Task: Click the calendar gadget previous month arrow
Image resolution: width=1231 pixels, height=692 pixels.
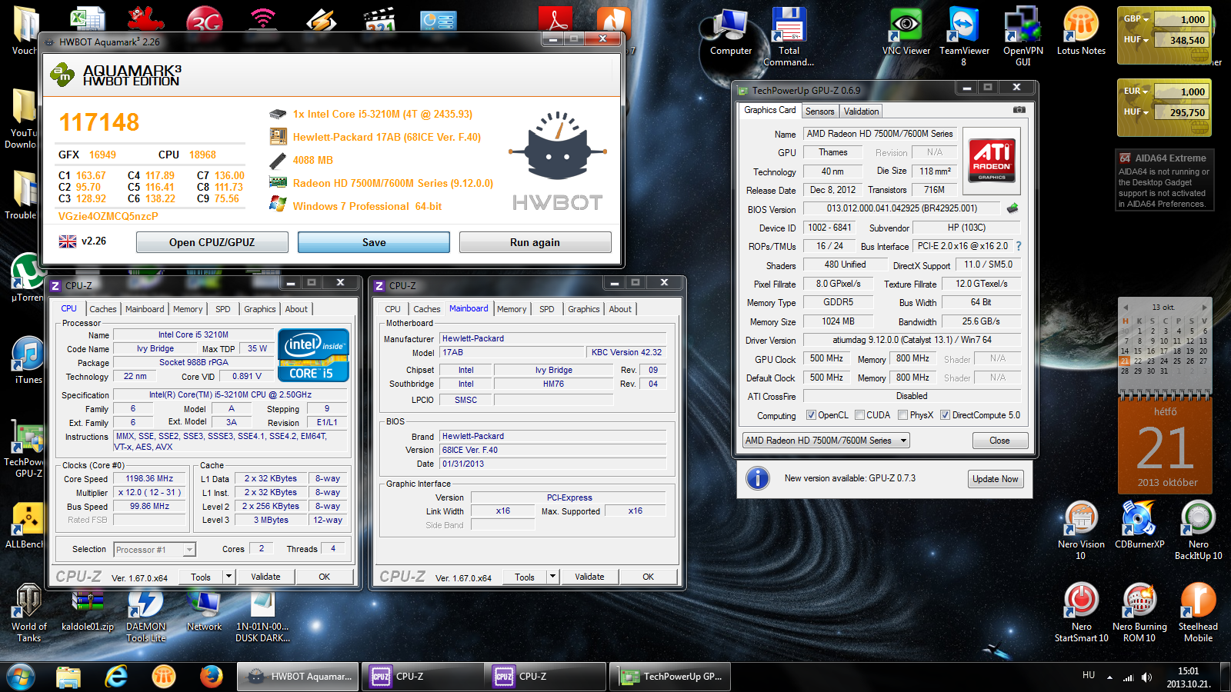Action: [1125, 307]
